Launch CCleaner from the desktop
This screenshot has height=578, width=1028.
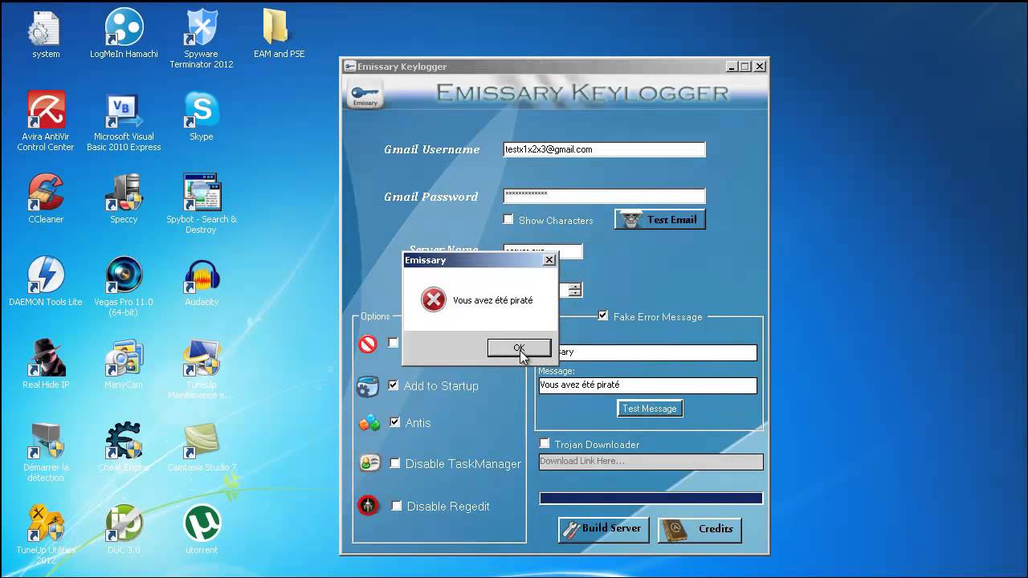point(46,199)
